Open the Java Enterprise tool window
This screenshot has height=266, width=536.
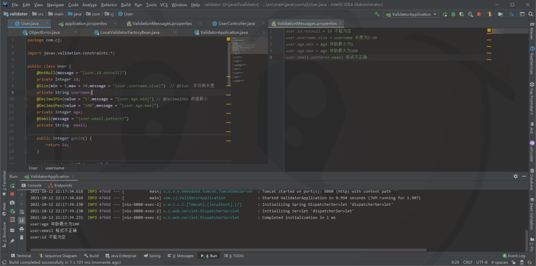pyautogui.click(x=121, y=256)
